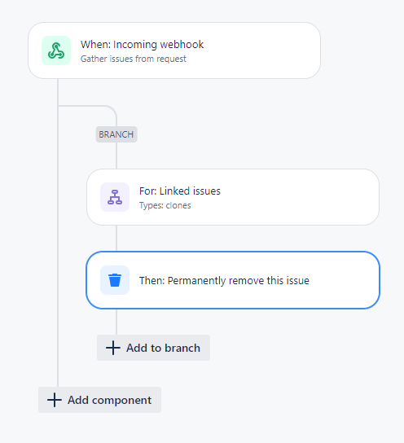This screenshot has width=404, height=443.
Task: Click the purple linked issues branch icon
Action: tap(115, 197)
